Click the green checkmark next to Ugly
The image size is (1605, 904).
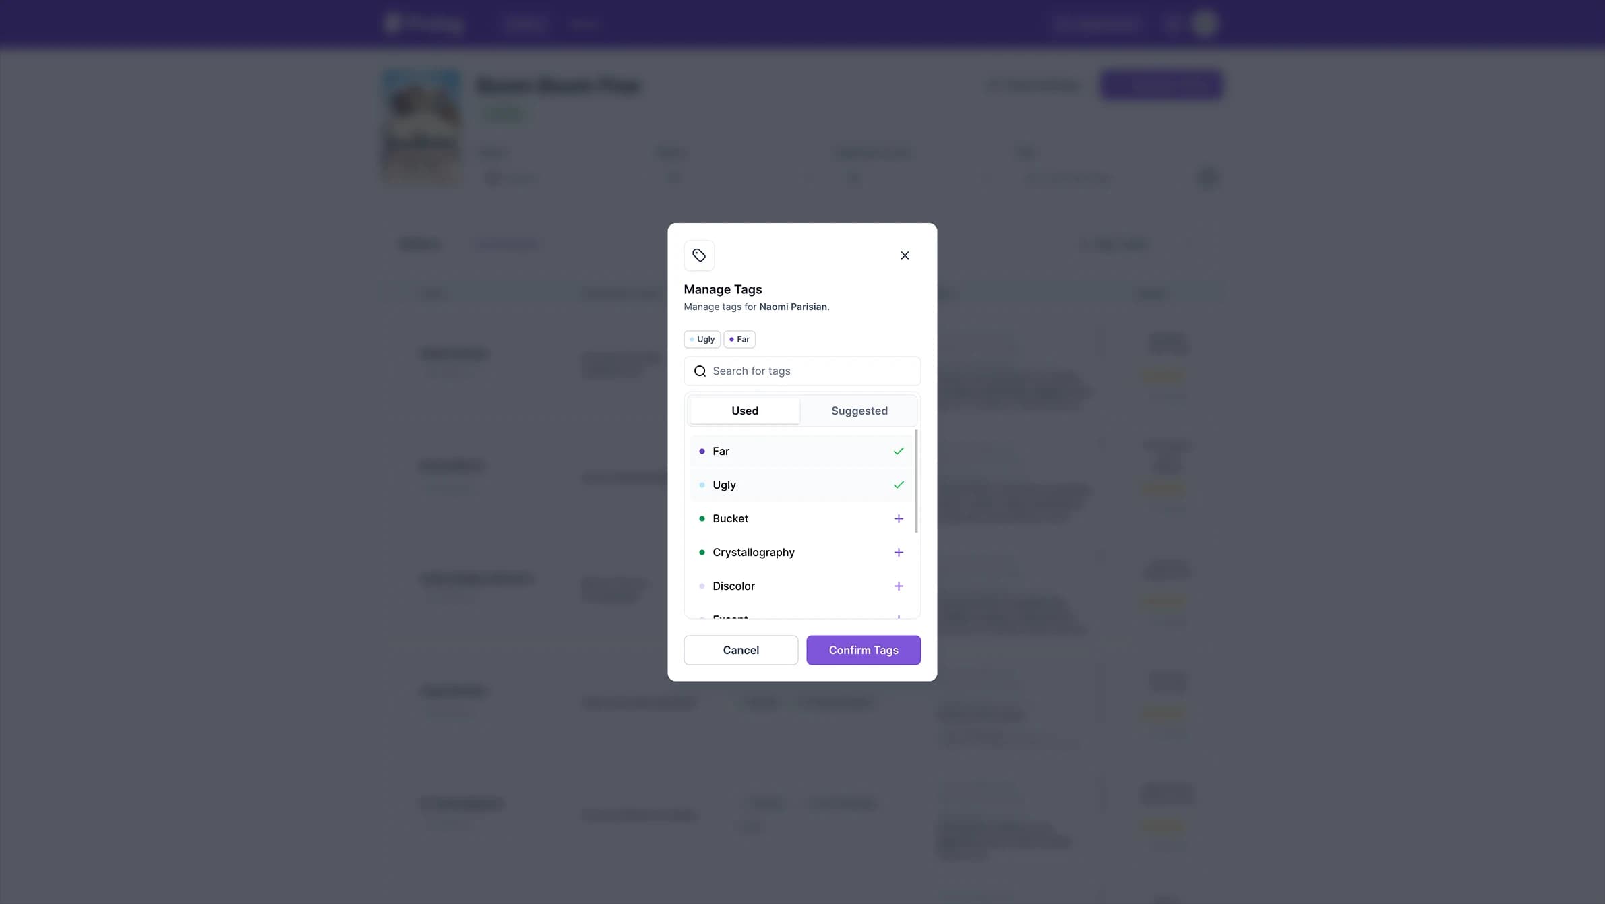899,485
